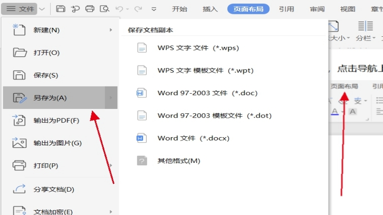Expand the 新建(N) submenu arrow
Screen dimensions: 383x215
click(111, 30)
